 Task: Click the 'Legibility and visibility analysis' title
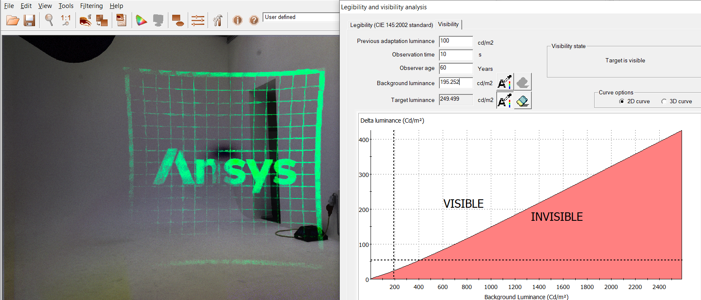(x=384, y=7)
